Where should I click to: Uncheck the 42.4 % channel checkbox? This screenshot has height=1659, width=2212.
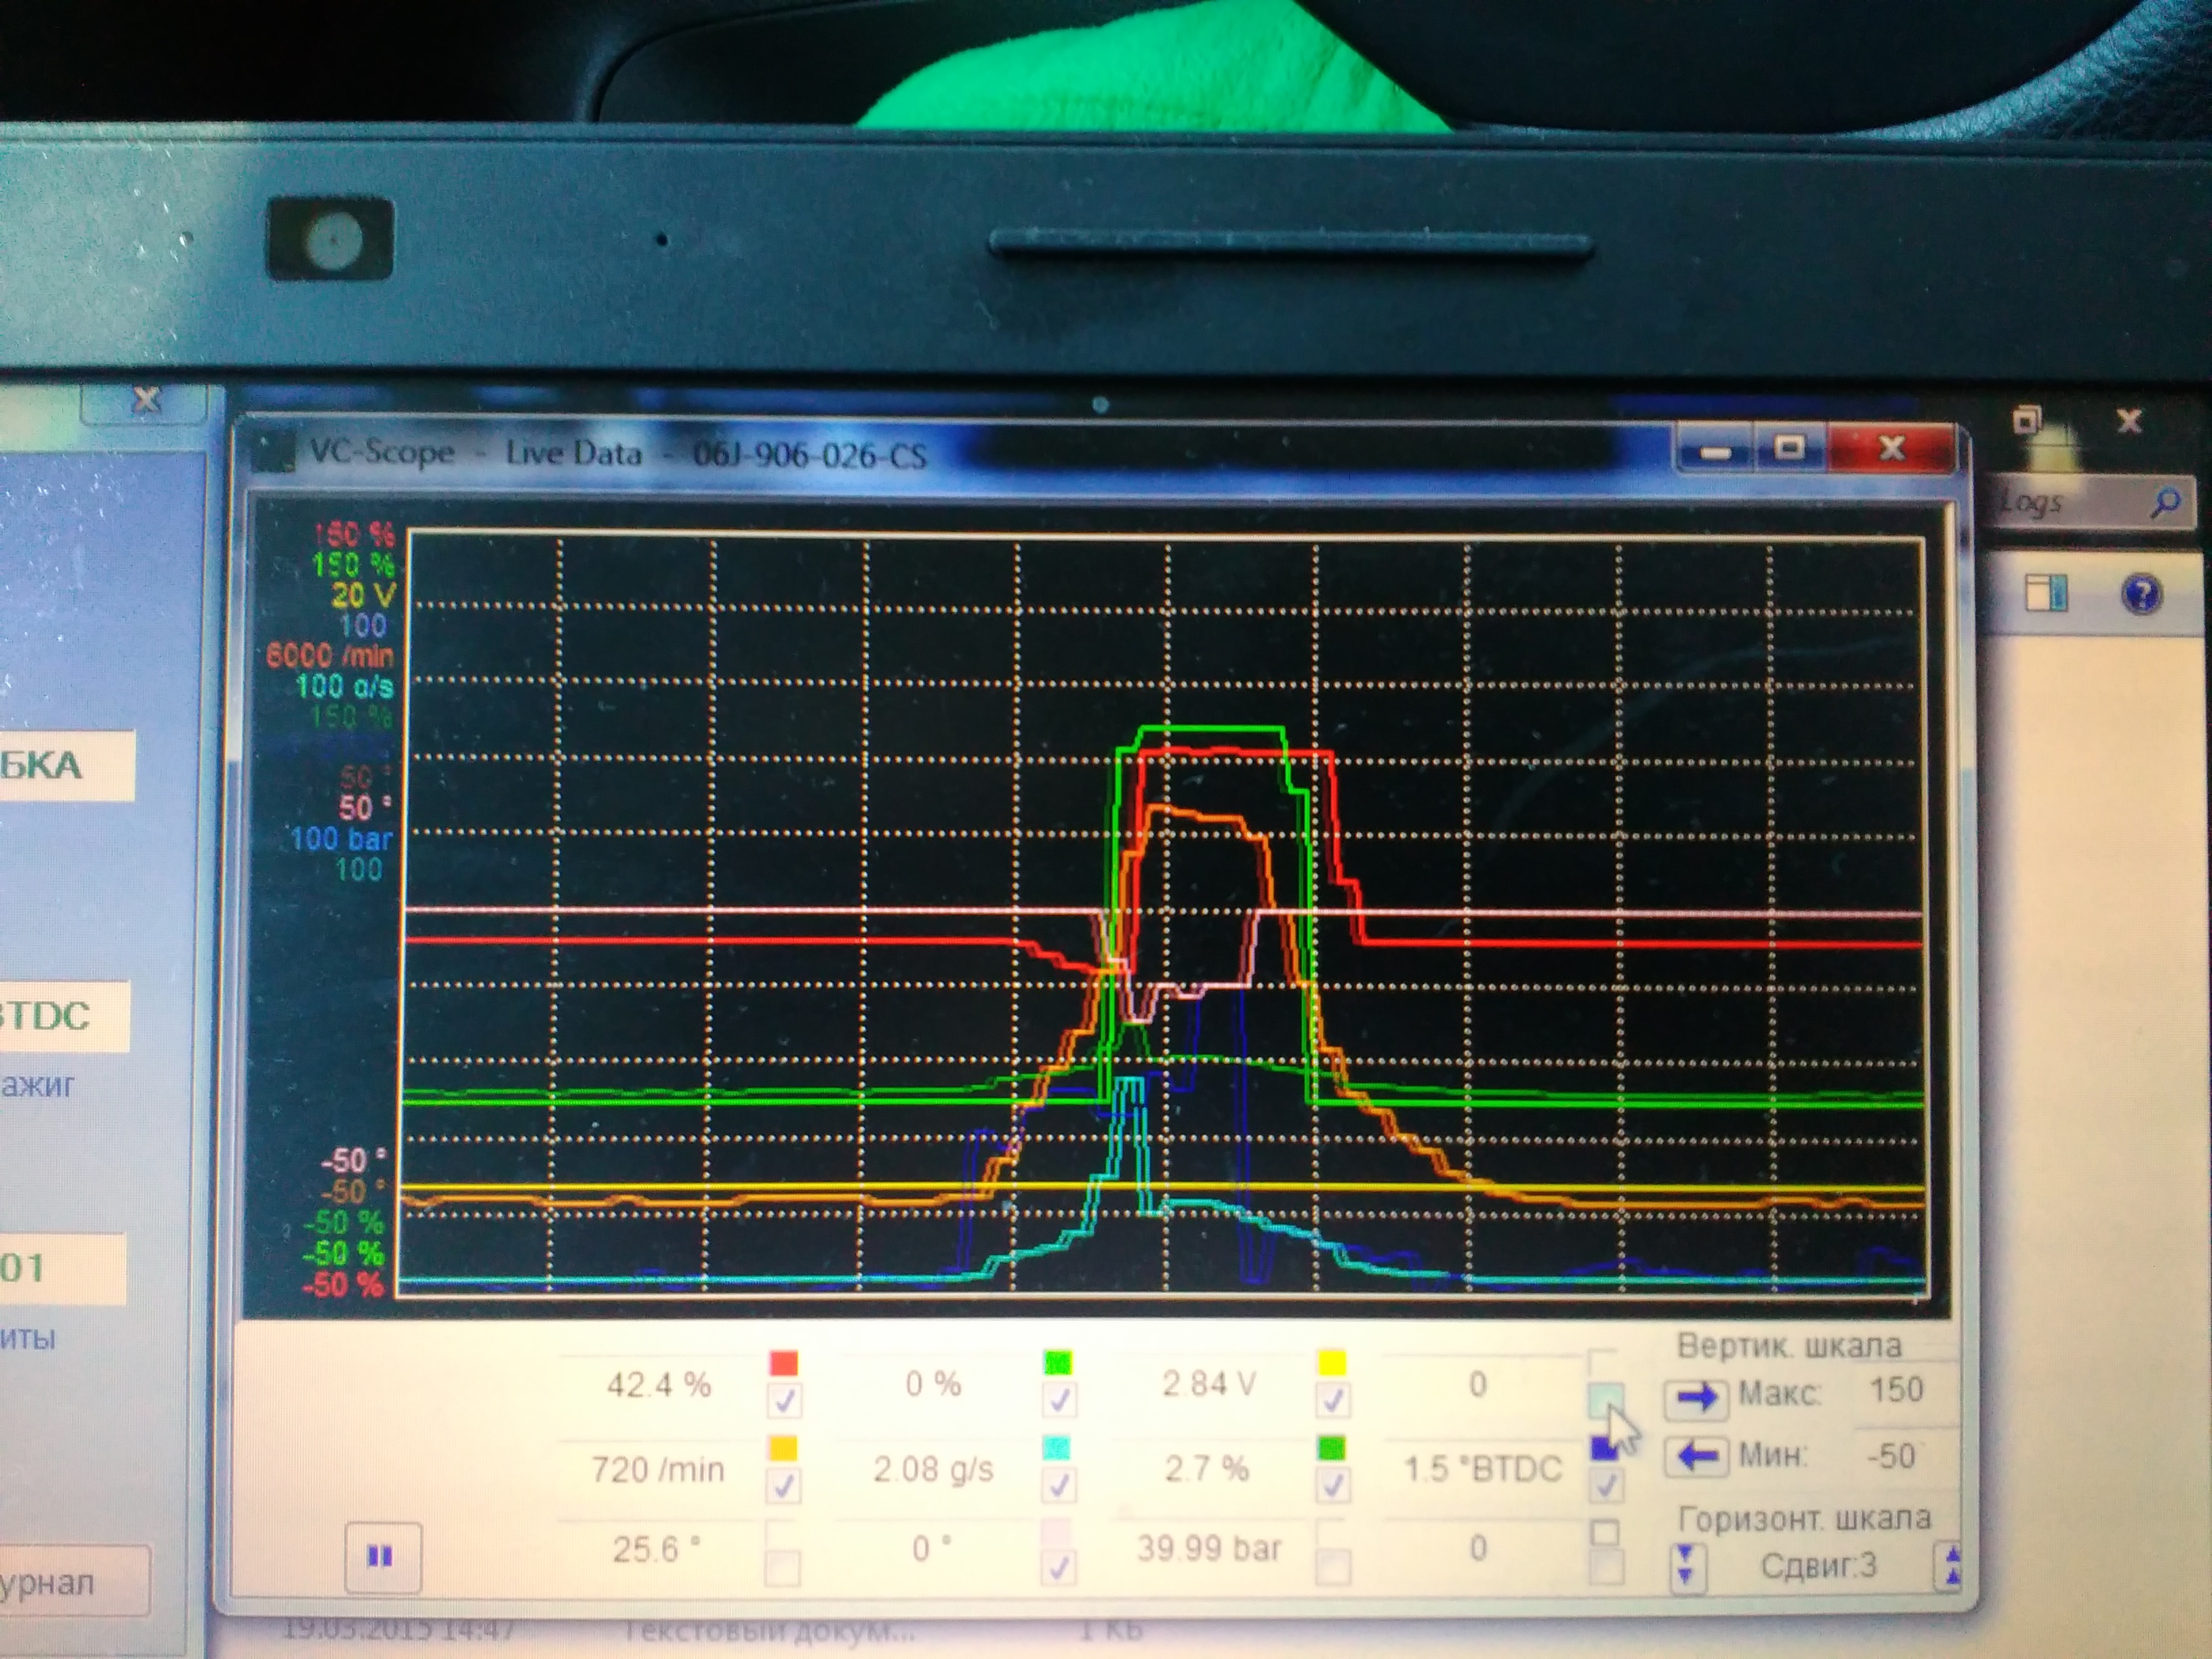pos(784,1400)
